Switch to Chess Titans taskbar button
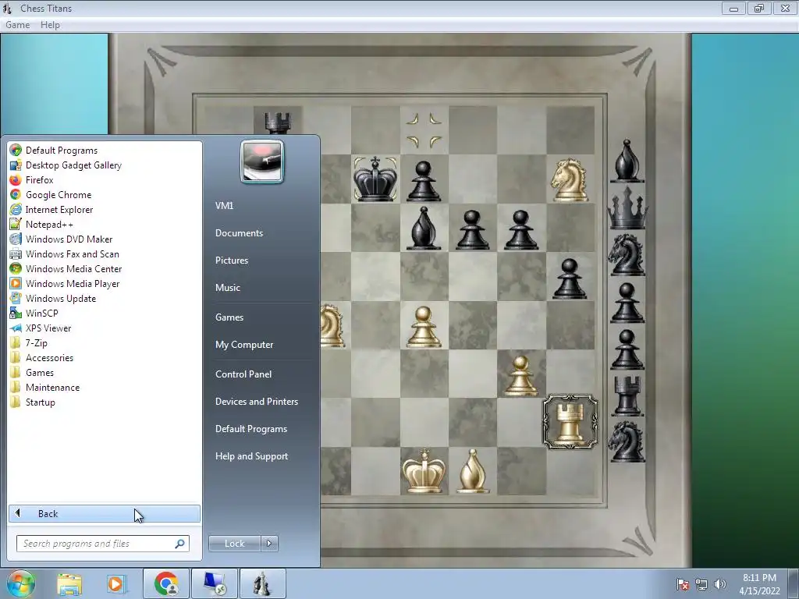The width and height of the screenshot is (799, 599). tap(262, 583)
